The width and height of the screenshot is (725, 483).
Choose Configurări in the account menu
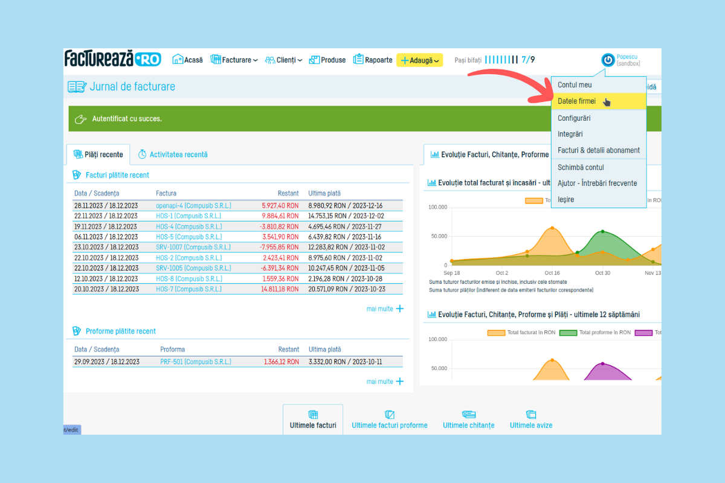pyautogui.click(x=574, y=118)
